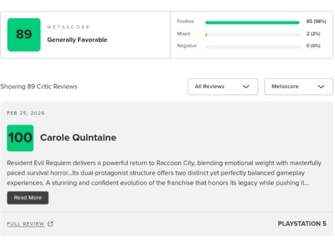Select the Negative label in score breakdown

pos(187,46)
